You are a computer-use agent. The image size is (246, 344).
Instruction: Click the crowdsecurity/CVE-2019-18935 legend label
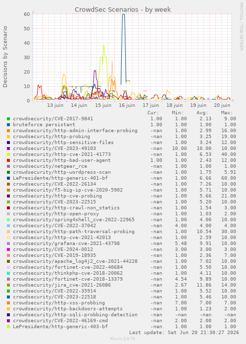pos(54,255)
